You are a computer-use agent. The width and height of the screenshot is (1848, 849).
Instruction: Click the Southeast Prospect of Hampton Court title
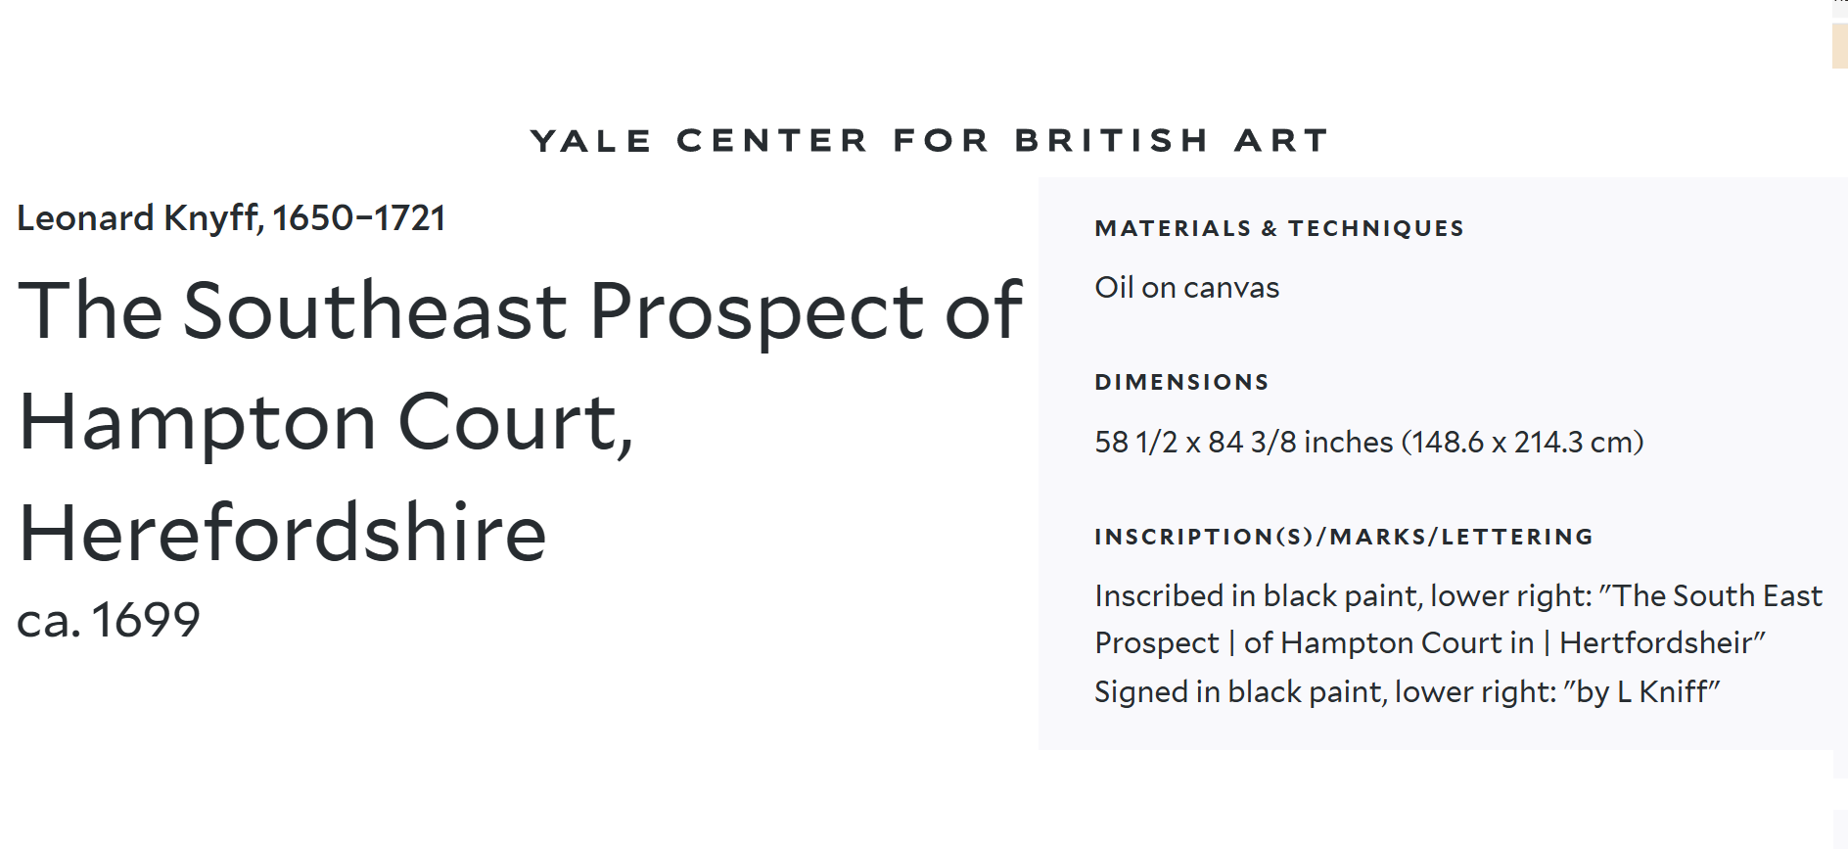pyautogui.click(x=520, y=421)
